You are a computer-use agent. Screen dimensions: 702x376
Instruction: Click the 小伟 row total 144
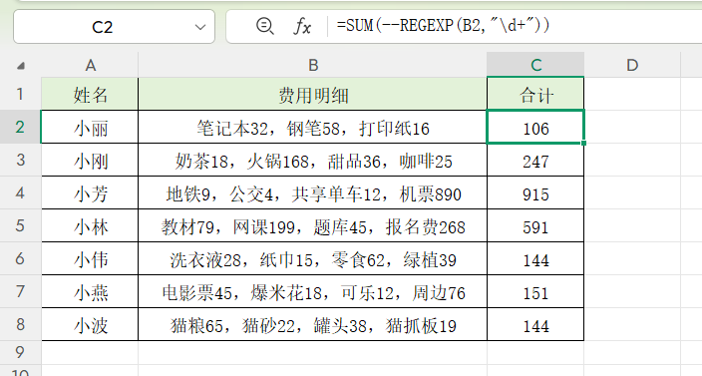tap(535, 258)
